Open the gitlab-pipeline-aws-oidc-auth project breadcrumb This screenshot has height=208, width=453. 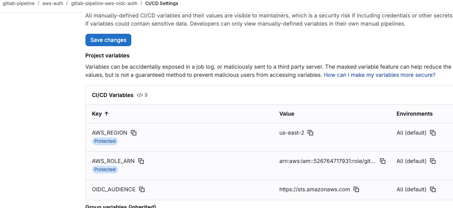(104, 3)
